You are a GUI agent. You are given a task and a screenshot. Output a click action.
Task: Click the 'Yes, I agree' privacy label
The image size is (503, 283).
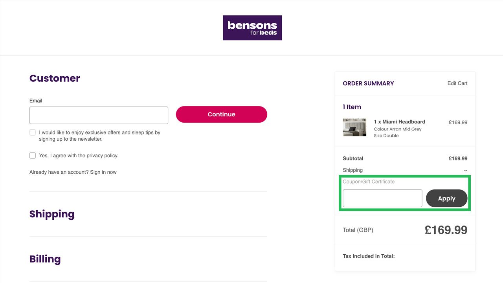tap(79, 156)
